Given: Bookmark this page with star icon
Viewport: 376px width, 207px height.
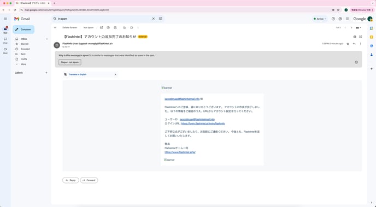Looking at the screenshot, I should coord(338,10).
